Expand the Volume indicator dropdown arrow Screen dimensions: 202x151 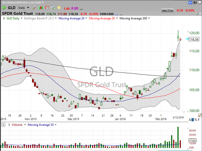click(x=25, y=124)
